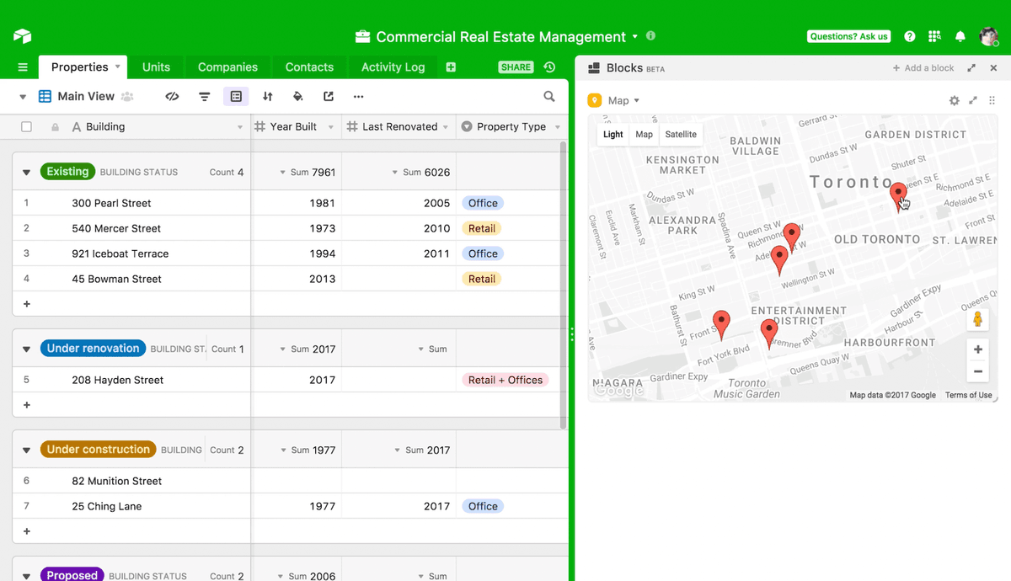The width and height of the screenshot is (1011, 581).
Task: Open the Airtable home logo
Action: 22,36
